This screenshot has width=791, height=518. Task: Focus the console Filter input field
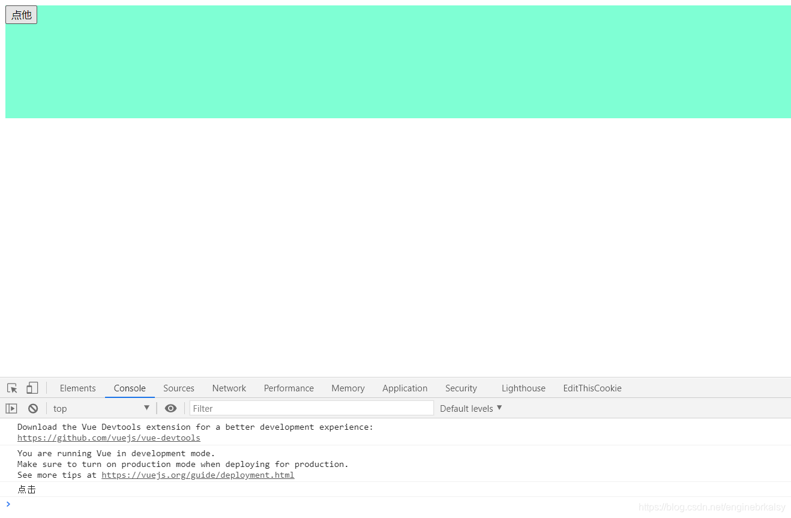[311, 408]
